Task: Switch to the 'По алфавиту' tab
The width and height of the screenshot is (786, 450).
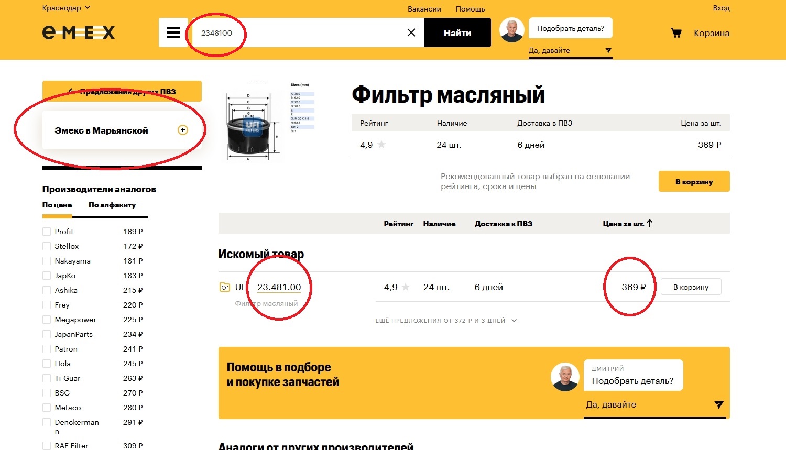Action: coord(112,205)
